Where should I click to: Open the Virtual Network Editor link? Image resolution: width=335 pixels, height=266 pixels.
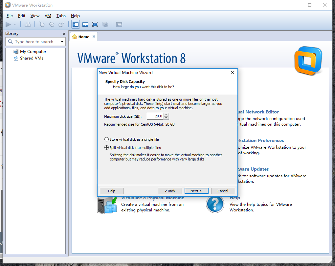[x=258, y=112]
